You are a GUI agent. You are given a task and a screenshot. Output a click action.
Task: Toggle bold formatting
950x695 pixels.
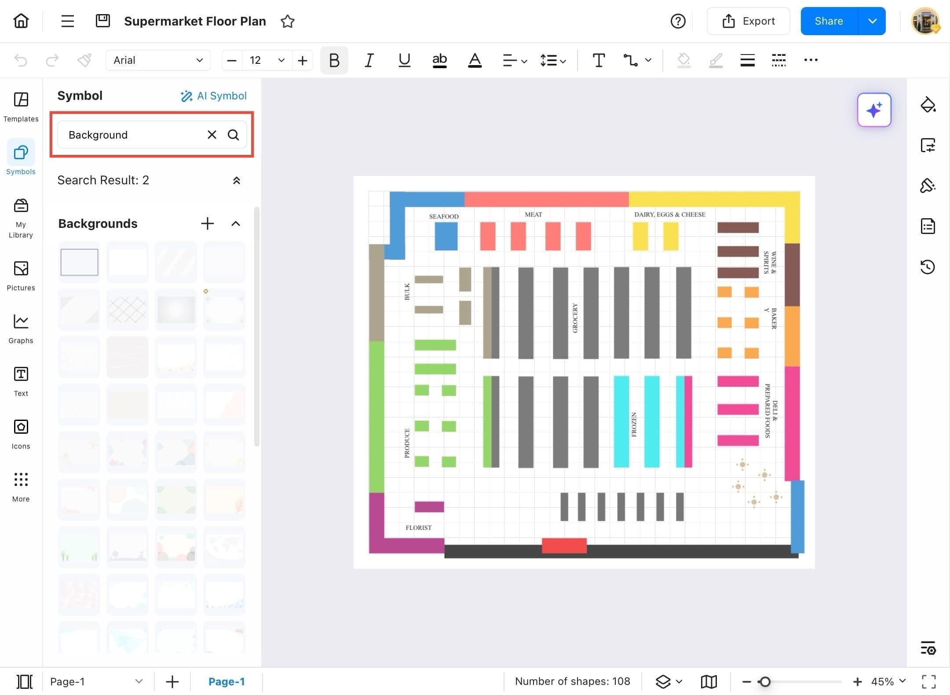(x=334, y=60)
